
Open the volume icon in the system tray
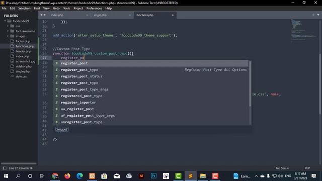(x=280, y=176)
